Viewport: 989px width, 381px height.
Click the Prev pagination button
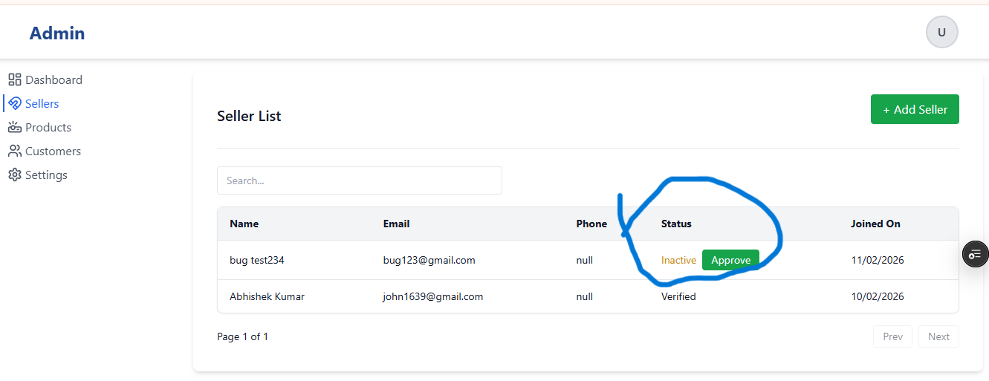[892, 336]
